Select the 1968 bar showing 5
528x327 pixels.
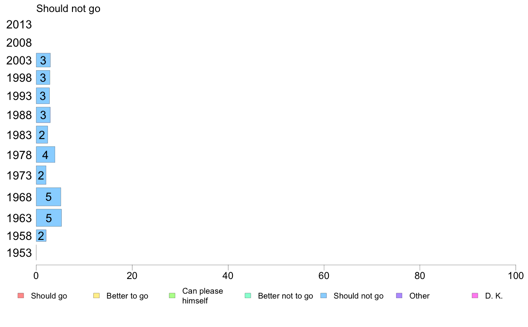point(48,197)
